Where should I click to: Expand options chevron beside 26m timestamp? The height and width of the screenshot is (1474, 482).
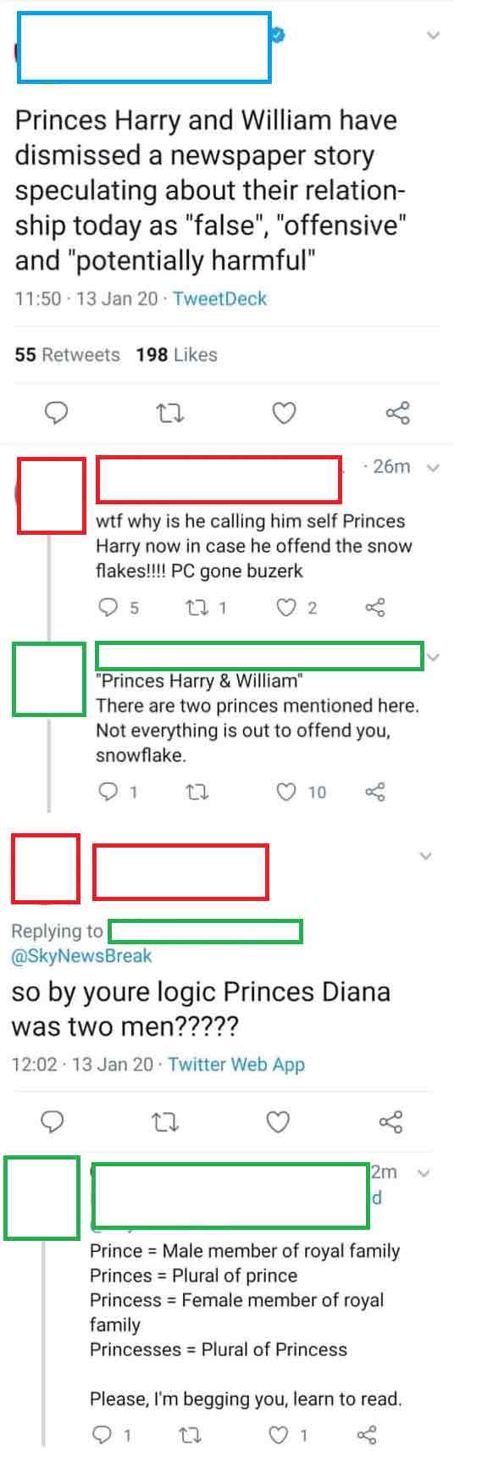pos(434,467)
